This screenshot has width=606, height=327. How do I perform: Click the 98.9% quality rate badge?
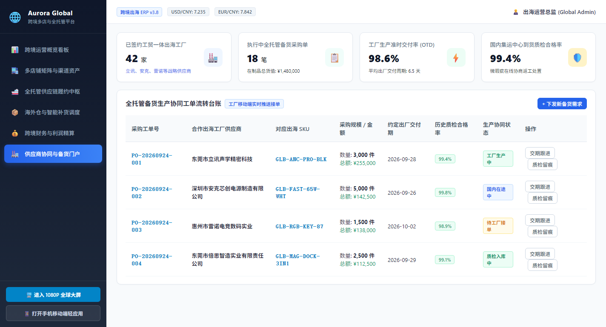(445, 226)
